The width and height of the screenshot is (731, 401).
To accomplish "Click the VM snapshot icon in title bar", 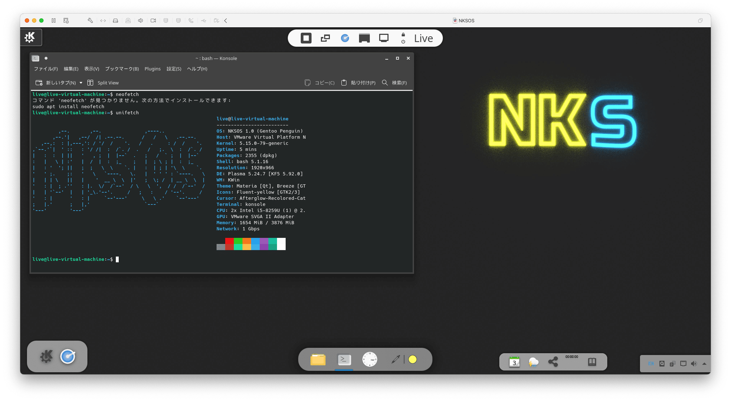I will (66, 20).
